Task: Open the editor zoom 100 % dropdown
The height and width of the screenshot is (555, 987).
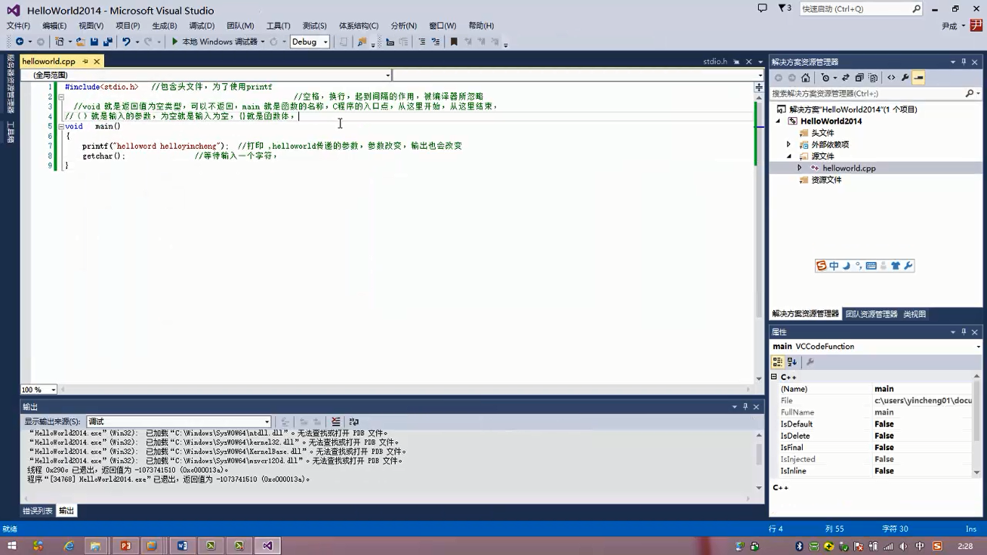Action: pos(39,390)
